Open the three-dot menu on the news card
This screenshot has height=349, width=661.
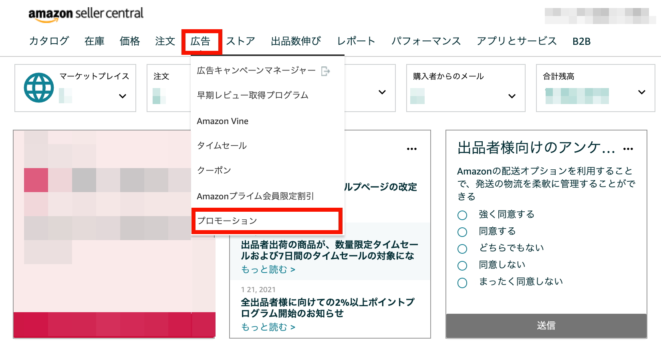(x=412, y=149)
